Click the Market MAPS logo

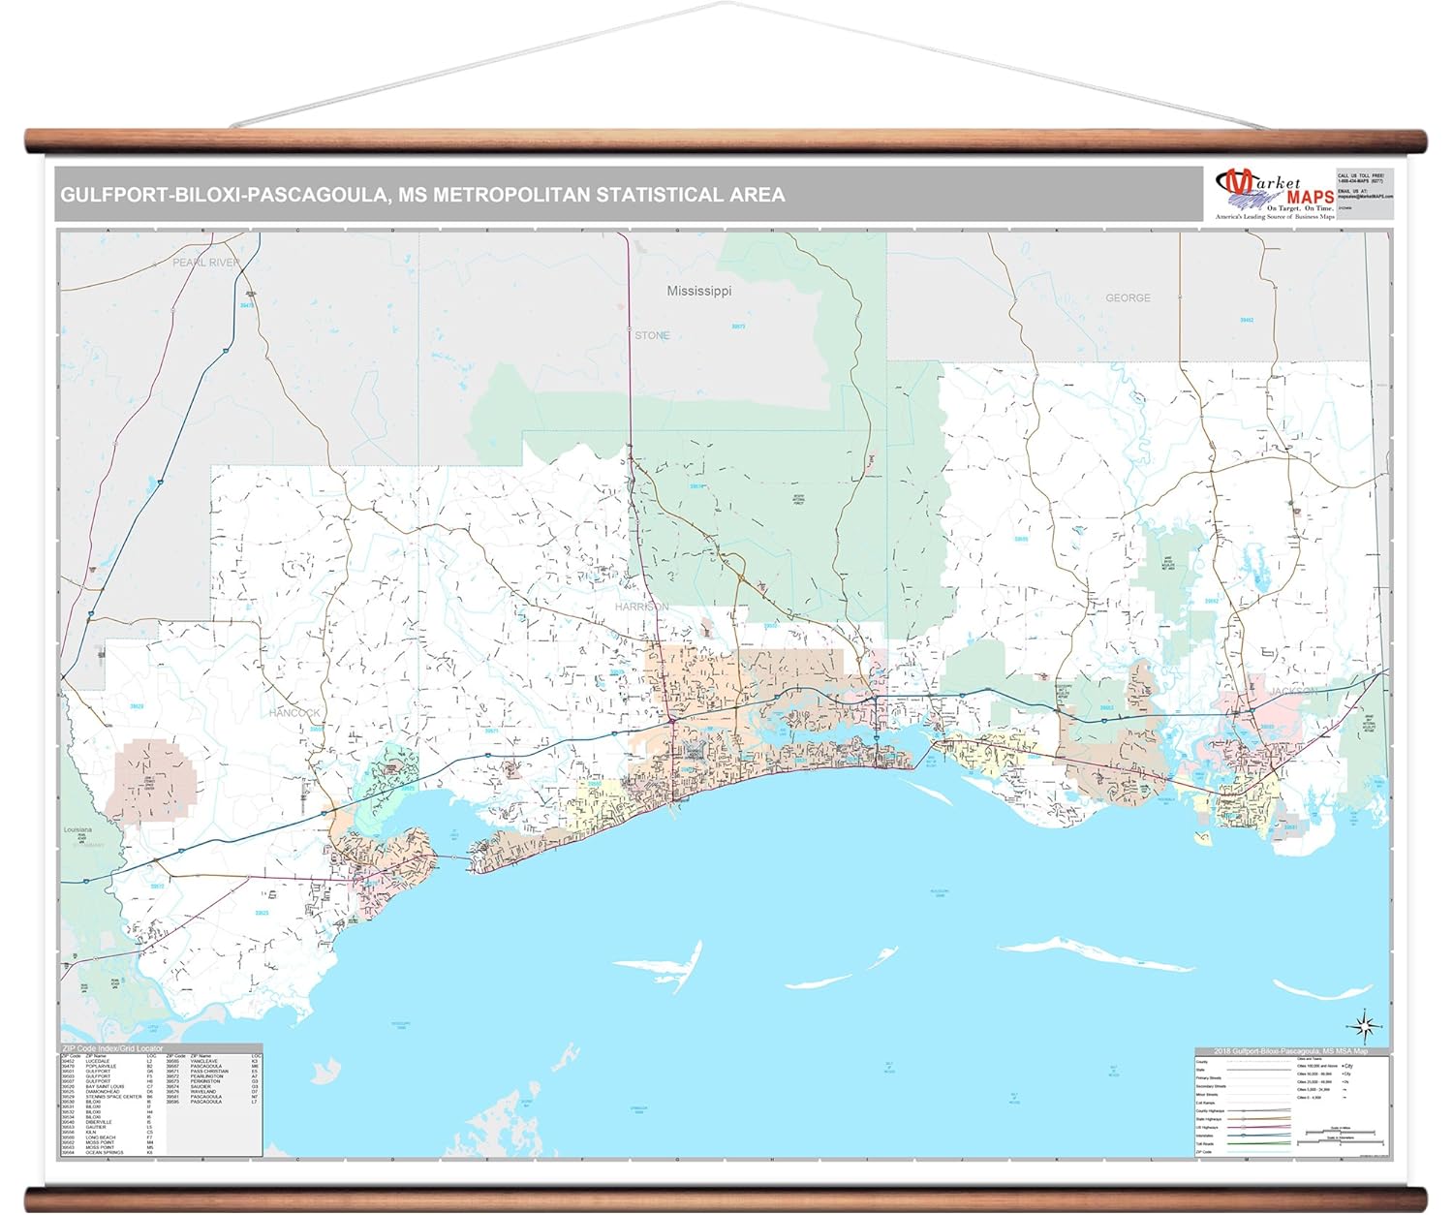pyautogui.click(x=1274, y=194)
